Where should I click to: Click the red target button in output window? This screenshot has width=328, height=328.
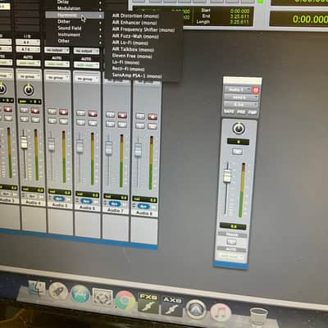pyautogui.click(x=256, y=90)
